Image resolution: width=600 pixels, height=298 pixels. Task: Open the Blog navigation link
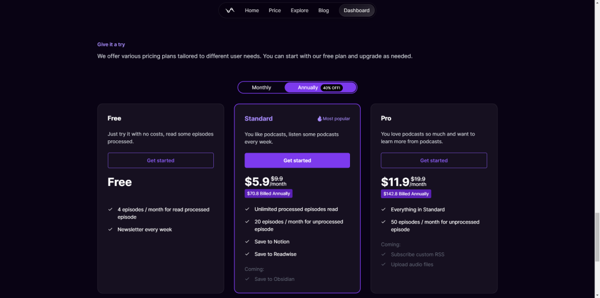coord(323,11)
